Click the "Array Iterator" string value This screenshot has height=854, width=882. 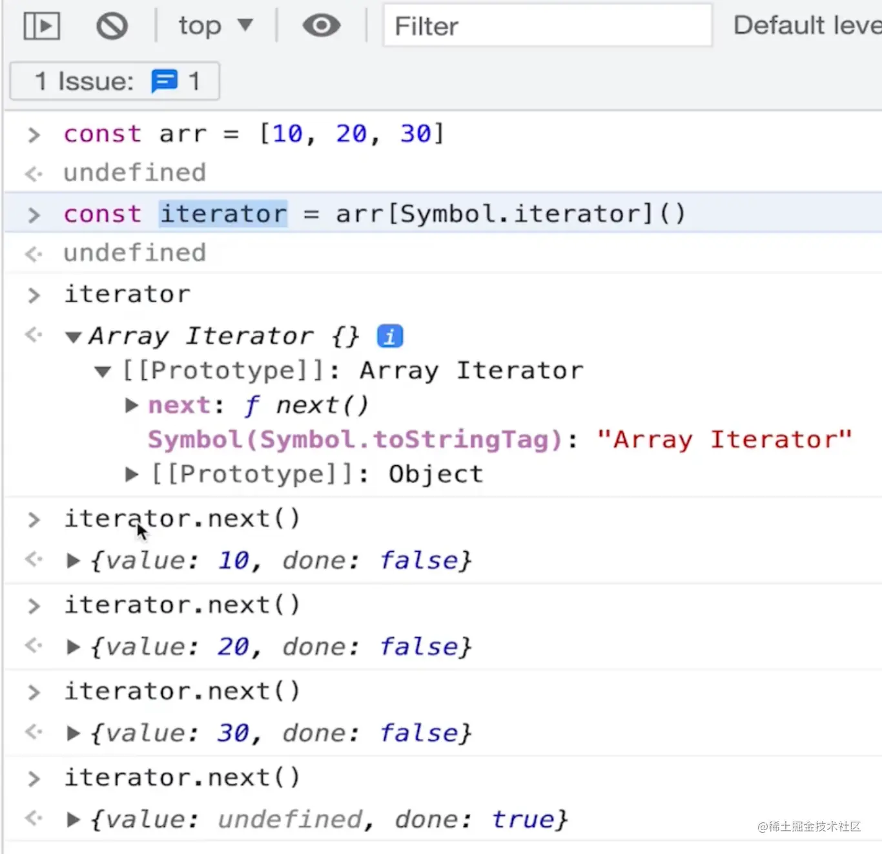click(x=724, y=440)
